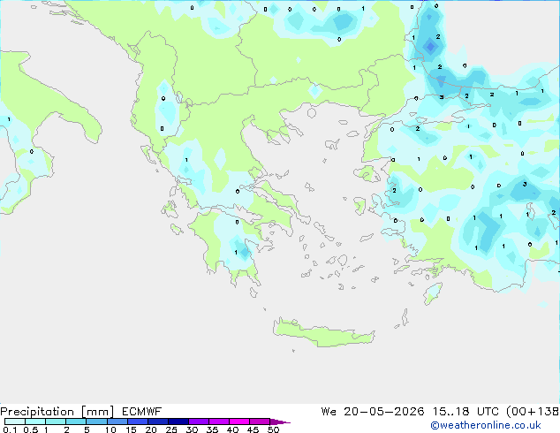Click the 45–50 mm legend swatch

point(260,422)
